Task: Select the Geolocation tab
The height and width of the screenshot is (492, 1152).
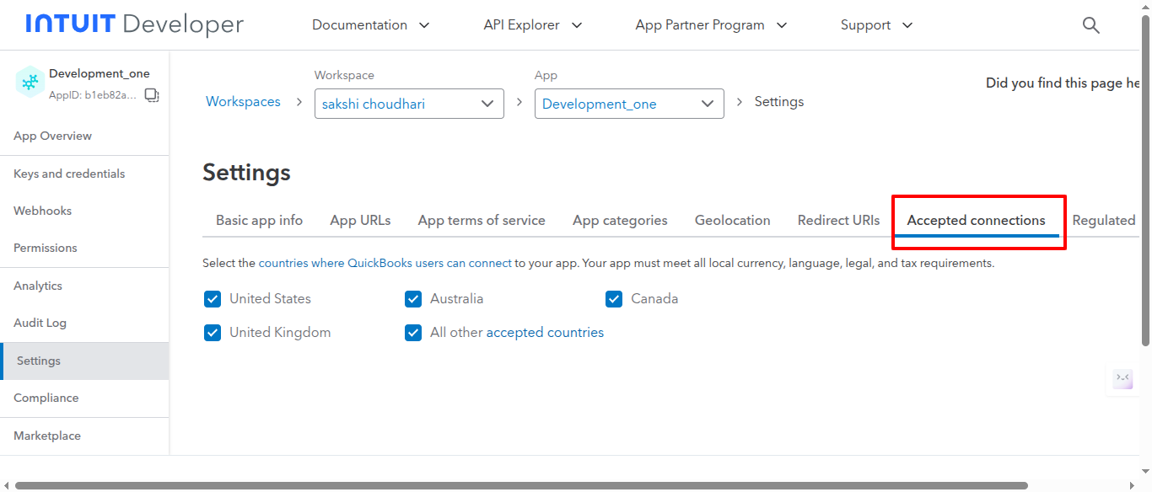Action: 732,221
